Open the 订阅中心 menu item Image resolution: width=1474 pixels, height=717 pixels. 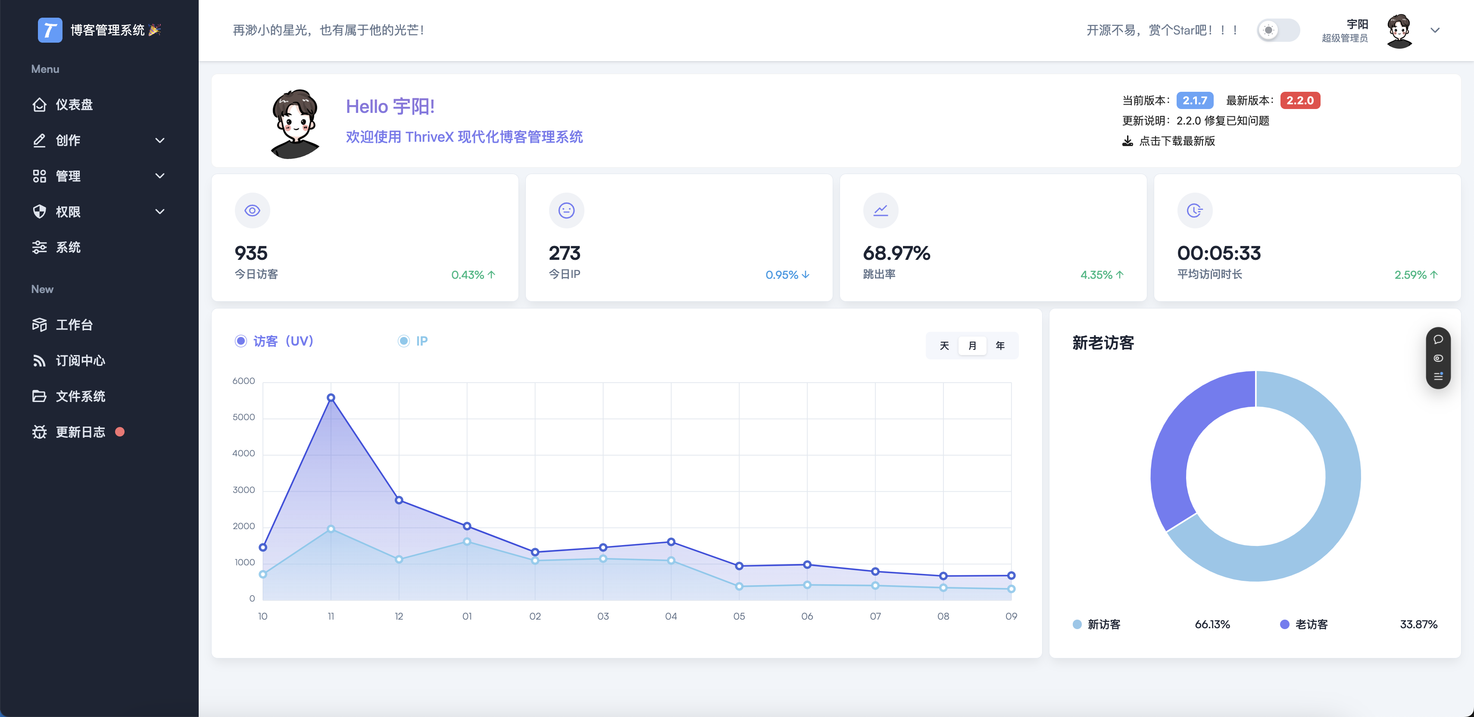point(99,361)
